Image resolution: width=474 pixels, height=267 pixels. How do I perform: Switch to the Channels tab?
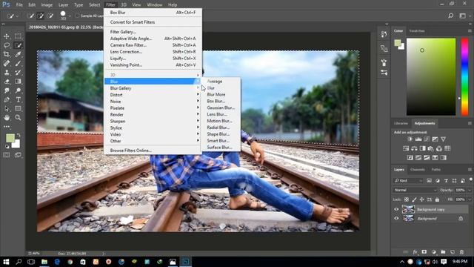418,170
